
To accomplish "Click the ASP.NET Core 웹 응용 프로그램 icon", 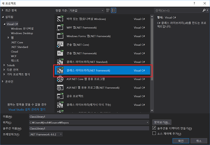I will (60, 79).
